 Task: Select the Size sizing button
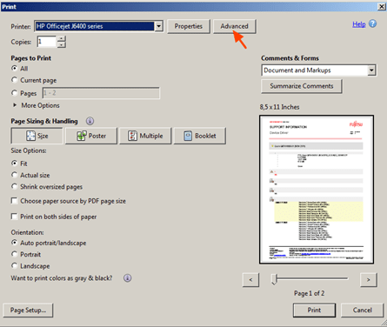pos(37,136)
